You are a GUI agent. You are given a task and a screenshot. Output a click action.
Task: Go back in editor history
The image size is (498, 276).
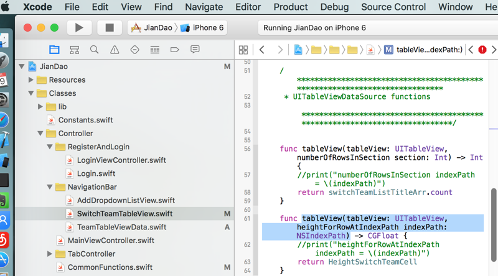pos(262,50)
